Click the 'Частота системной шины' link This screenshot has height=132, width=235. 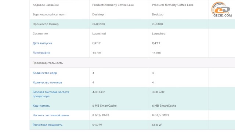pyautogui.click(x=51, y=115)
